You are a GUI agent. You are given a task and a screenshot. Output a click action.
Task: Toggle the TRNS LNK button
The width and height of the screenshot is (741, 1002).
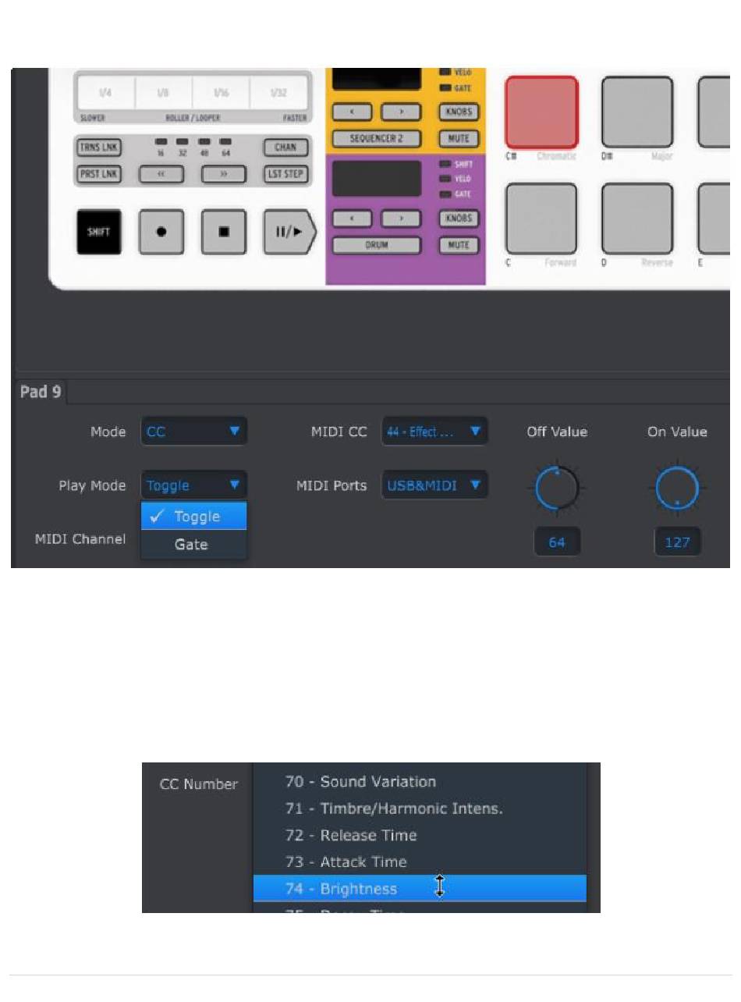[98, 147]
